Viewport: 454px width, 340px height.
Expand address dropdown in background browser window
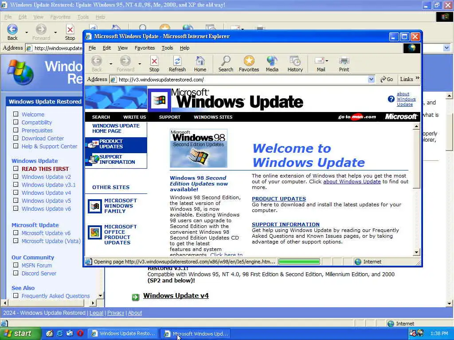pos(446,48)
